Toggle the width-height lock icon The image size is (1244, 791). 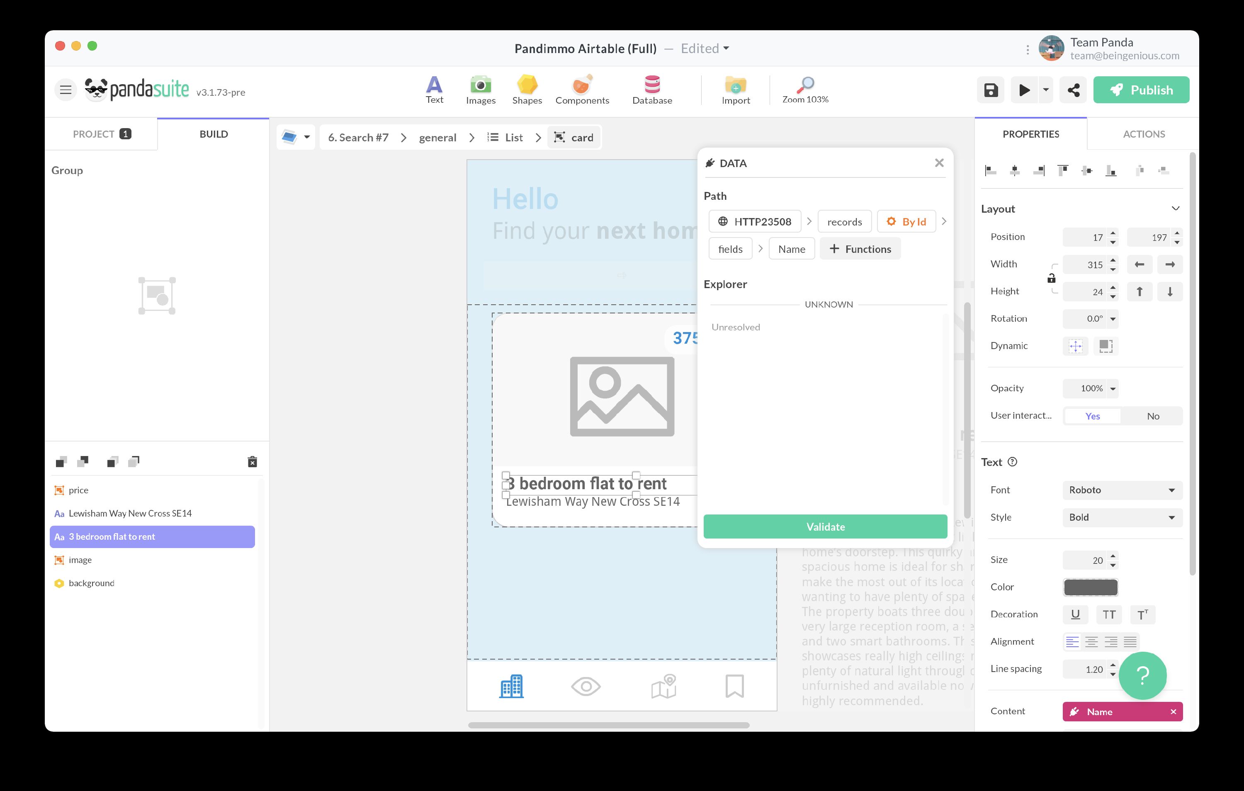1051,279
